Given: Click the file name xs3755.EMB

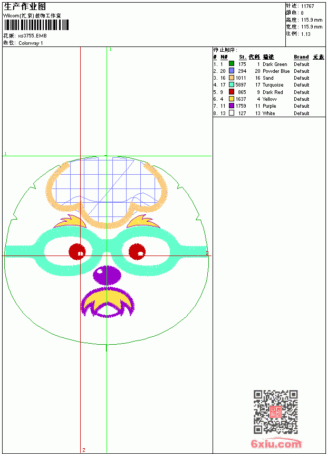Looking at the screenshot, I should pyautogui.click(x=32, y=36).
